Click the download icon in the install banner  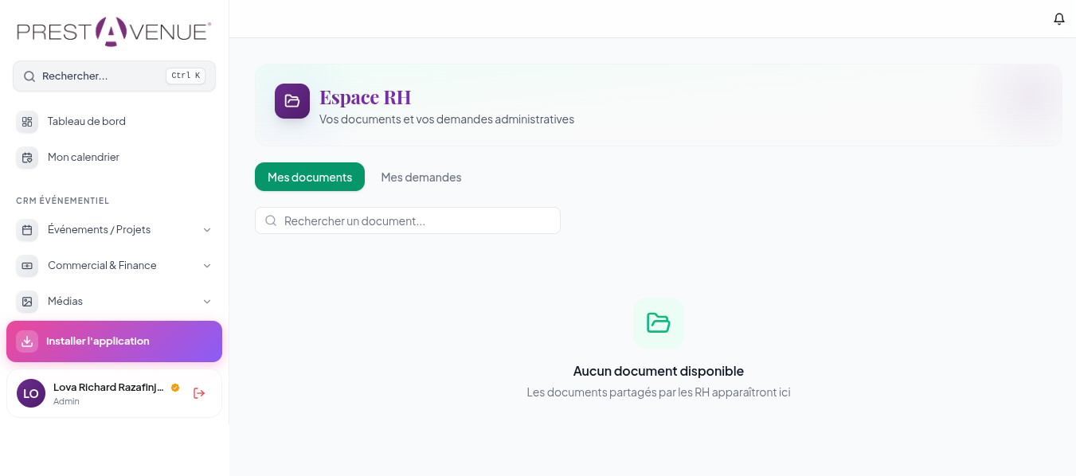coord(27,341)
